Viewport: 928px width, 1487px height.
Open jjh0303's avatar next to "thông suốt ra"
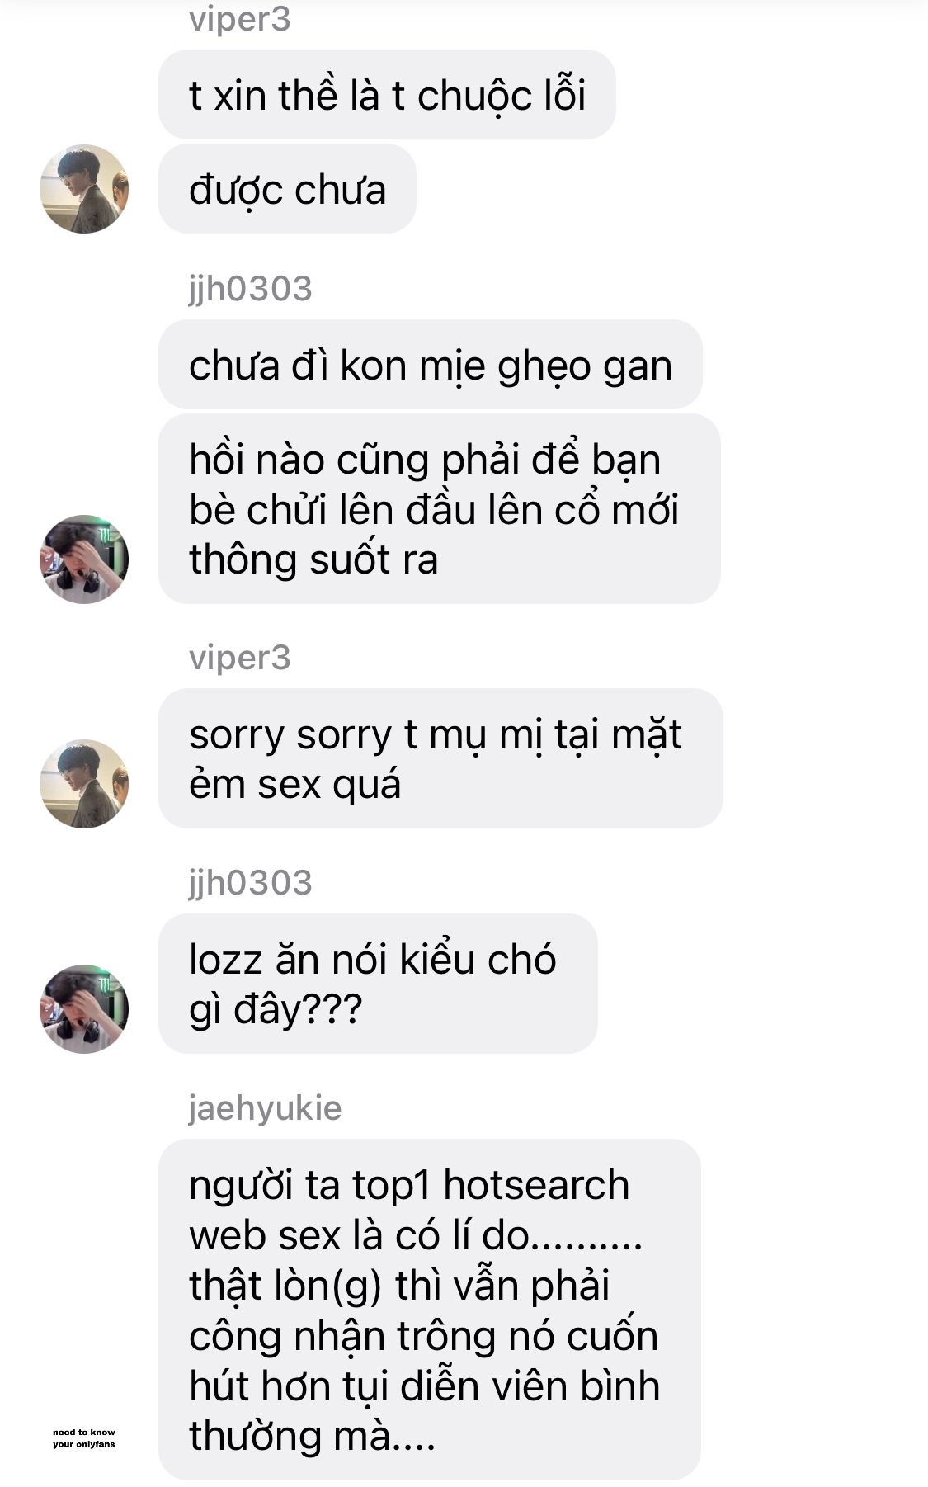point(84,559)
